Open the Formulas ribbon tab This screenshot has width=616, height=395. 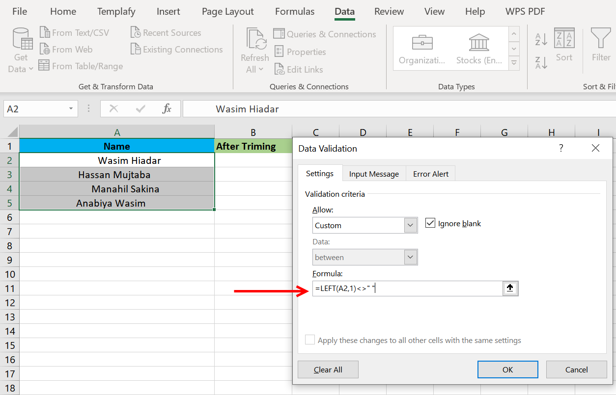[x=294, y=11]
